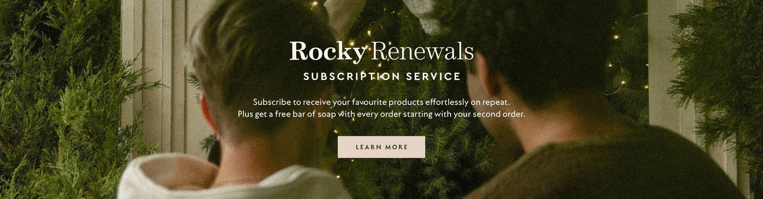Click the fairy lights beside the right person

620,72
